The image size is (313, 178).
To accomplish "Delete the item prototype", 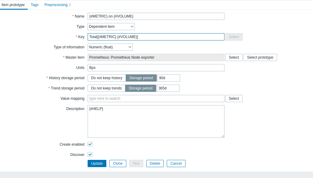I will click(155, 163).
